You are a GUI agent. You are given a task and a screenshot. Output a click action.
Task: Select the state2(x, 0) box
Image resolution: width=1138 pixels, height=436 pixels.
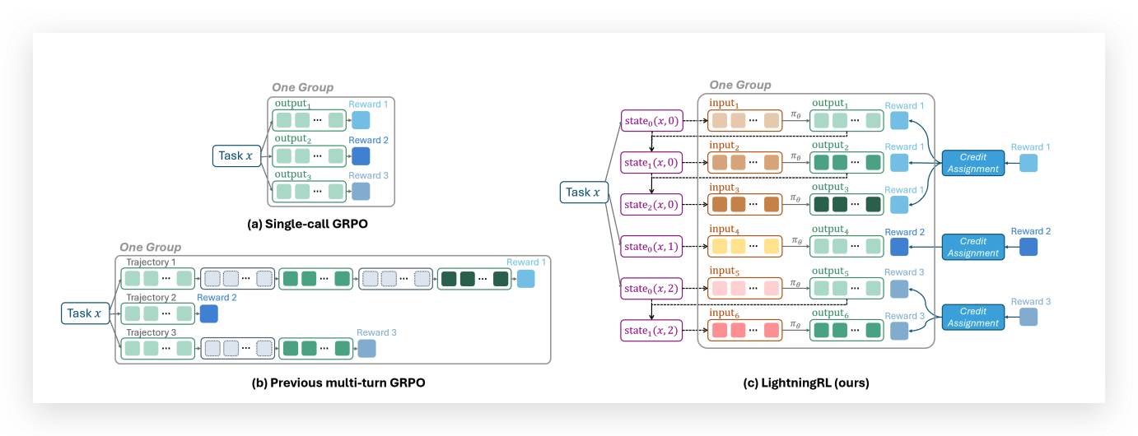pos(651,204)
